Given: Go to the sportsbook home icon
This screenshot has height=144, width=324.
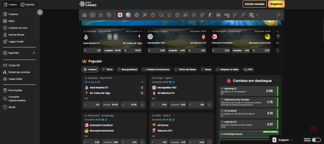Looking at the screenshot, I should (x=84, y=15).
